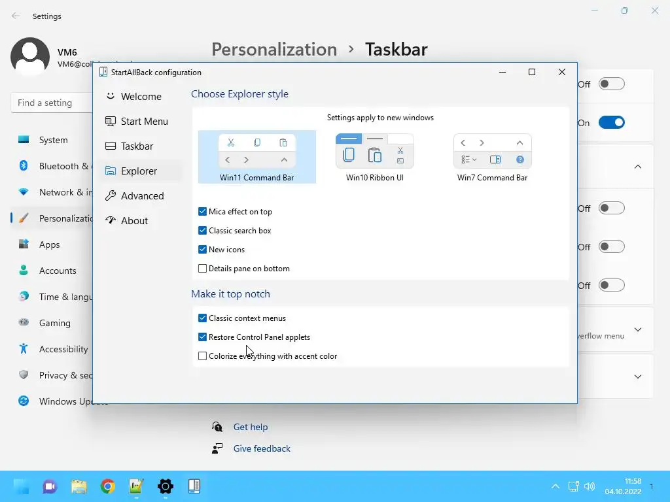670x502 pixels.
Task: Expand the overflow menu section in Settings
Action: 637,329
